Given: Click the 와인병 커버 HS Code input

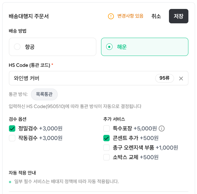Looking at the screenshot, I should tap(80, 78).
